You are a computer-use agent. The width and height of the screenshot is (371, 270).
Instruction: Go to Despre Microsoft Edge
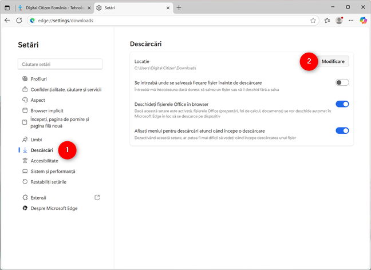coord(54,208)
